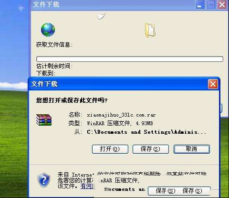Image resolution: width=229 pixels, height=198 pixels.
Task: Click the 取消 button
Action: pyautogui.click(x=192, y=149)
